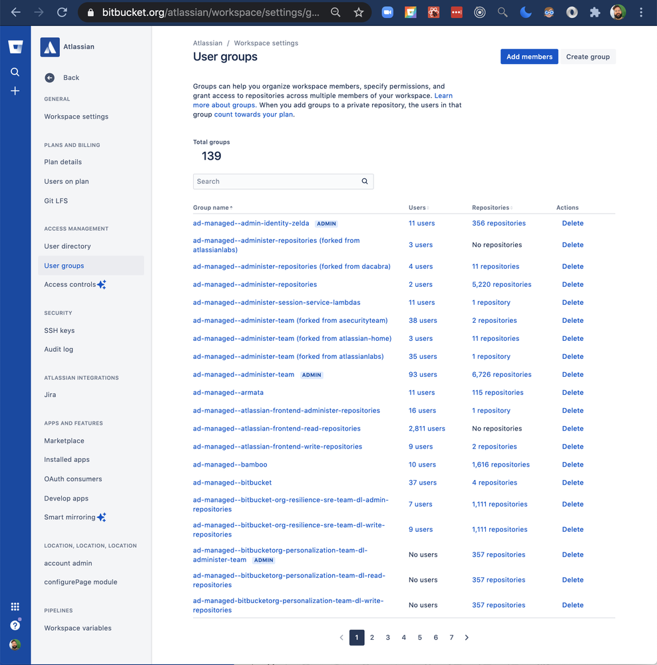Open ad-managed--bitbucket group link
Viewport: 657px width, 665px height.
[x=232, y=482]
